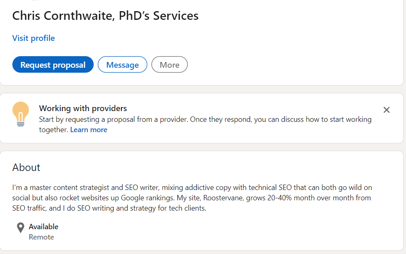The width and height of the screenshot is (406, 254).
Task: Open the Learn more link
Action: (88, 130)
